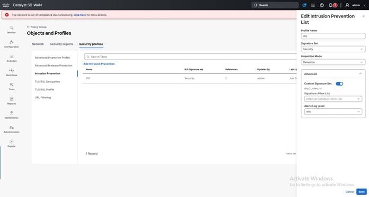Viewport: 369px width, 197px height.
Task: Click the Updated By column header
Action: pyautogui.click(x=263, y=70)
